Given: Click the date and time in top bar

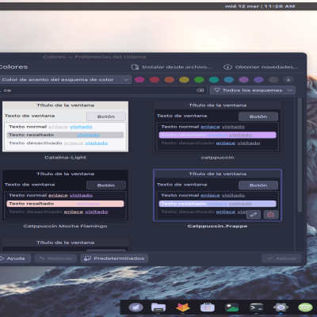Looking at the screenshot, I should coord(260,6).
